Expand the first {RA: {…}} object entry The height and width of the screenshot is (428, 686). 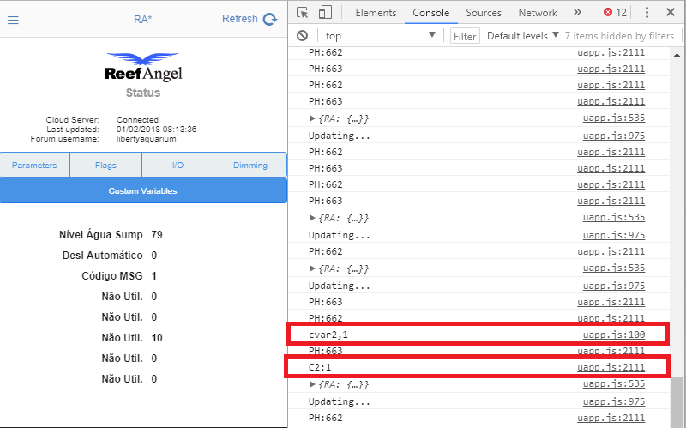312,118
